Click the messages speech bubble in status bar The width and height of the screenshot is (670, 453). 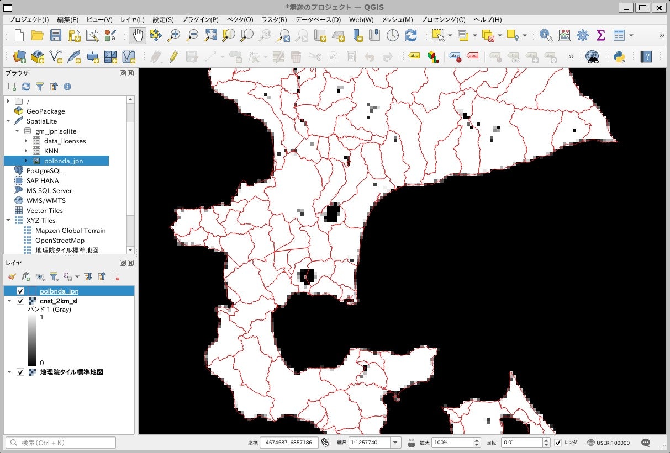pos(645,442)
